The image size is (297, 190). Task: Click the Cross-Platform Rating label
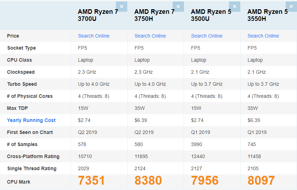click(x=33, y=156)
